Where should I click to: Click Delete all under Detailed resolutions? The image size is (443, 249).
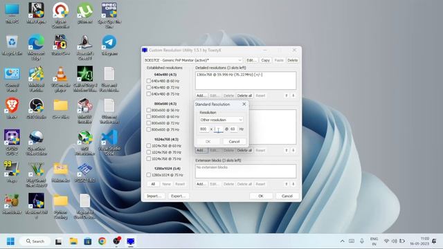point(244,95)
